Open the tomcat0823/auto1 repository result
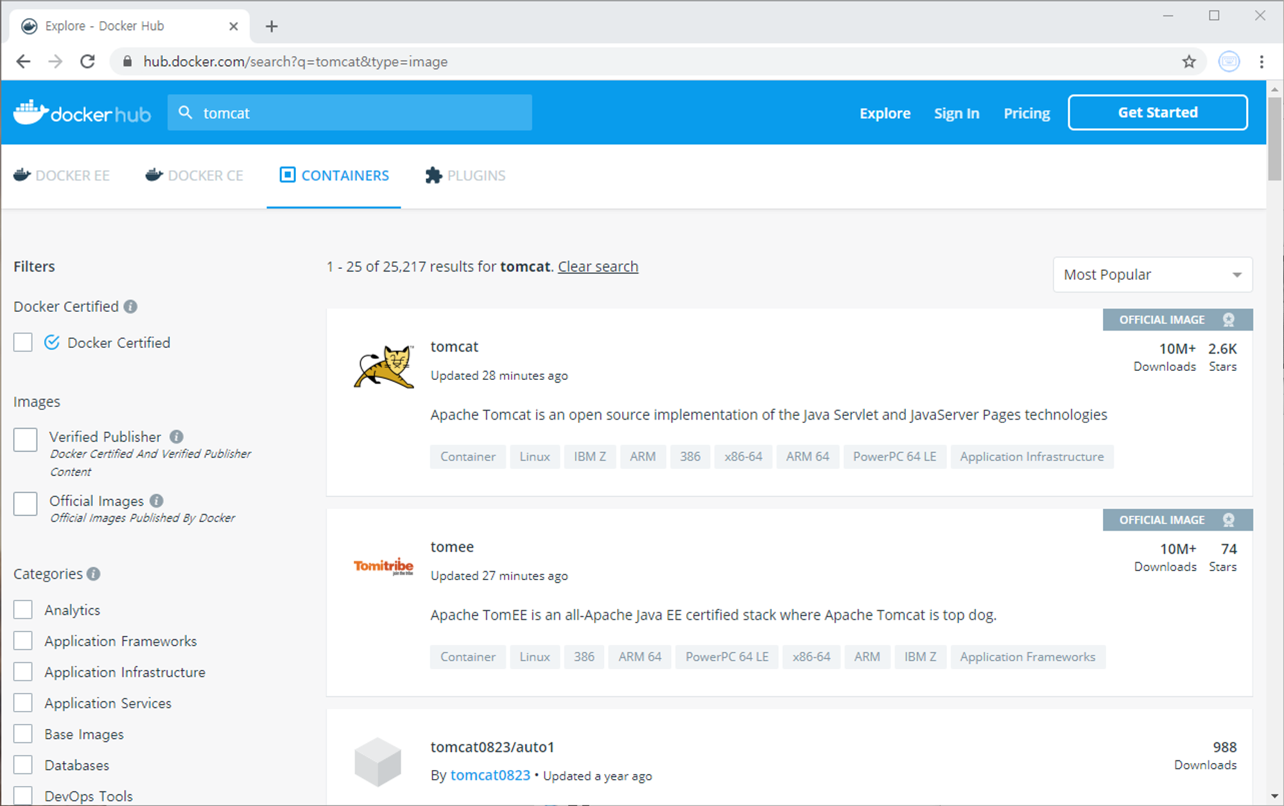The height and width of the screenshot is (806, 1284). pos(492,747)
